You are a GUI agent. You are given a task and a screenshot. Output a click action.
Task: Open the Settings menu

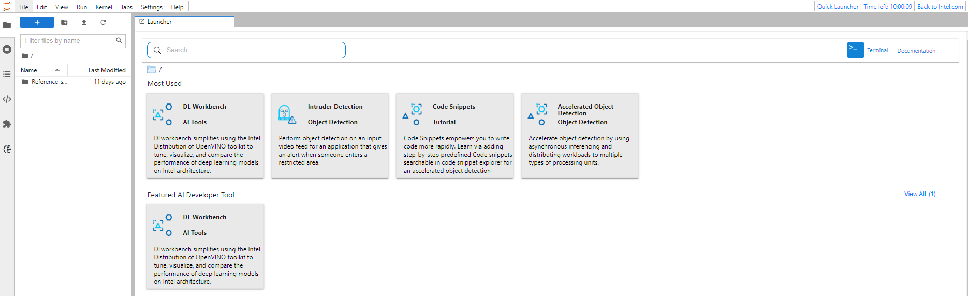pyautogui.click(x=151, y=7)
